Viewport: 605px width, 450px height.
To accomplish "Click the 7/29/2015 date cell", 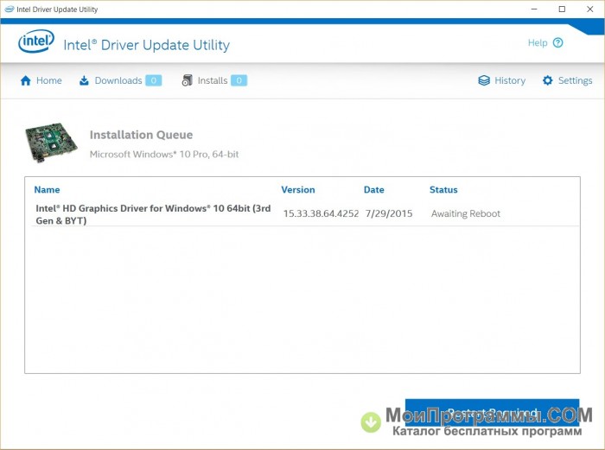I will pos(389,213).
